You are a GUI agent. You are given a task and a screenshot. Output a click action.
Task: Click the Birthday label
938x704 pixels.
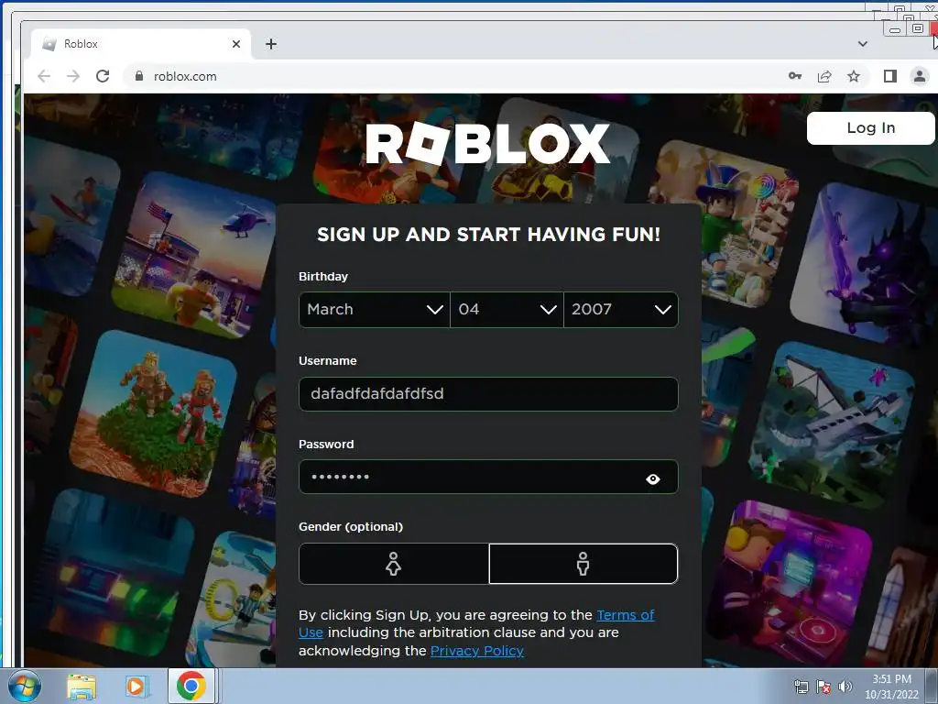323,277
